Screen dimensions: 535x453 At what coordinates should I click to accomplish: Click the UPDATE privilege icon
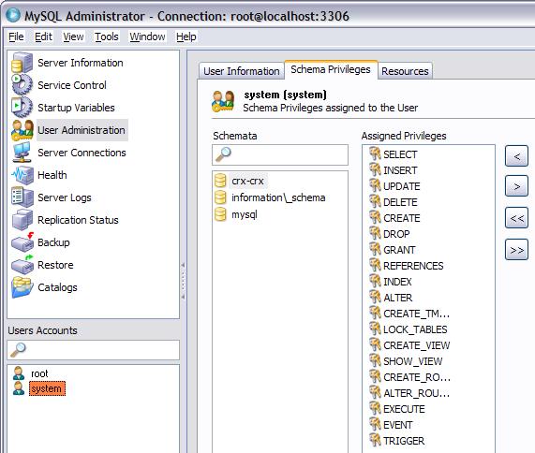click(375, 185)
